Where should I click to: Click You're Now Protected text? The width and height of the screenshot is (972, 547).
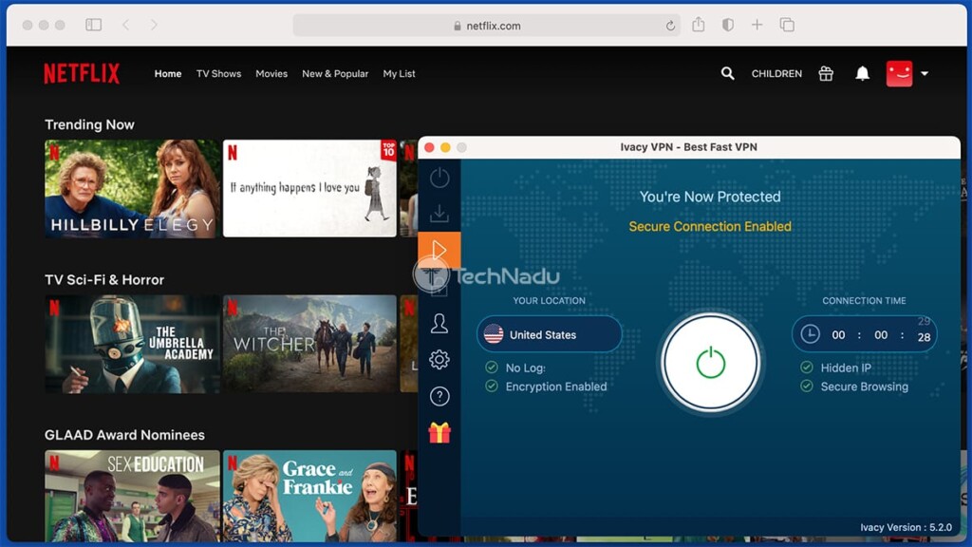point(710,197)
